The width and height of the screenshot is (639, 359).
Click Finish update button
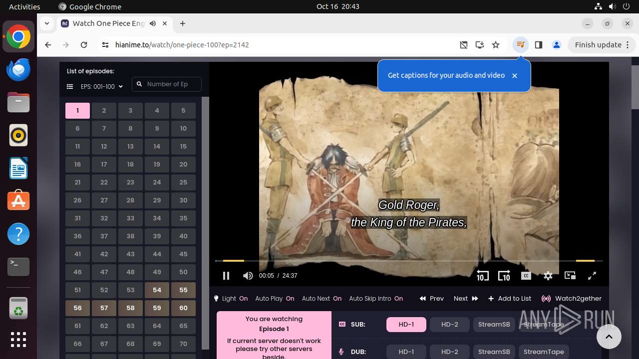pyautogui.click(x=598, y=45)
